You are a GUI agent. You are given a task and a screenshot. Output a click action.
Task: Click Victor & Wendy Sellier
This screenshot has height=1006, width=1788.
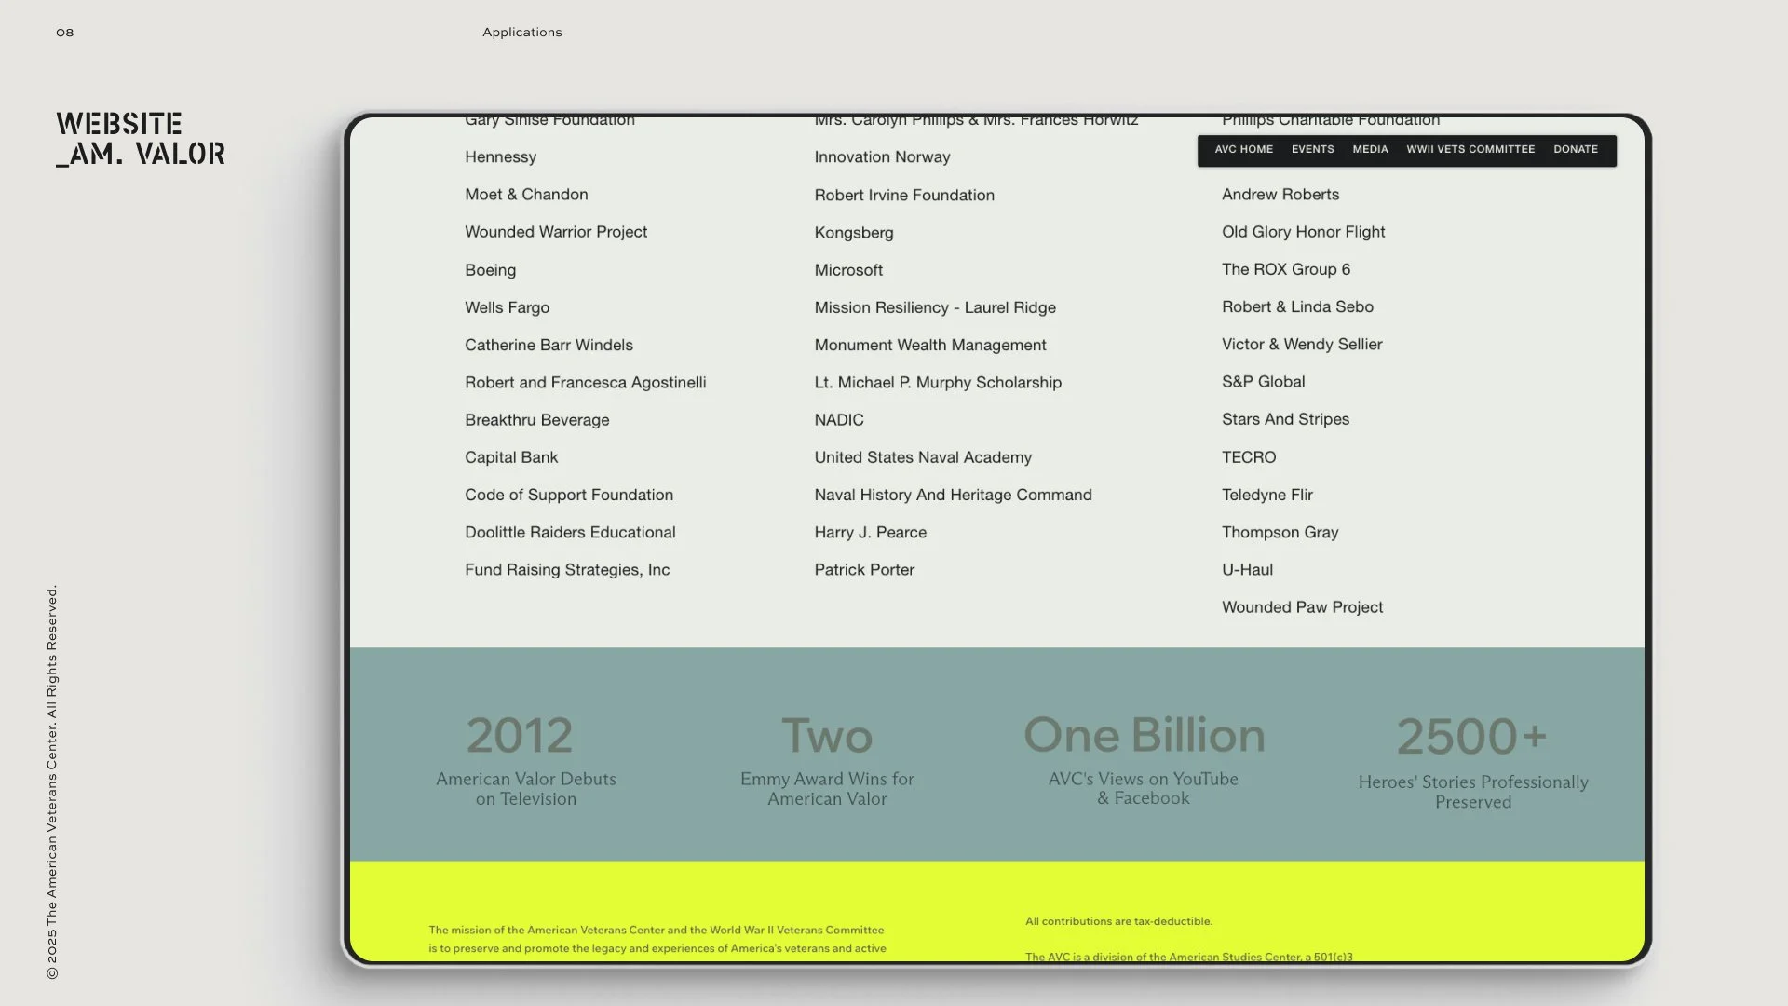pyautogui.click(x=1302, y=345)
